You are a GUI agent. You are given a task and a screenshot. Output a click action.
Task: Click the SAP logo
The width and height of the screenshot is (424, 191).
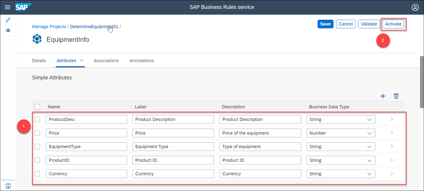[x=24, y=7]
